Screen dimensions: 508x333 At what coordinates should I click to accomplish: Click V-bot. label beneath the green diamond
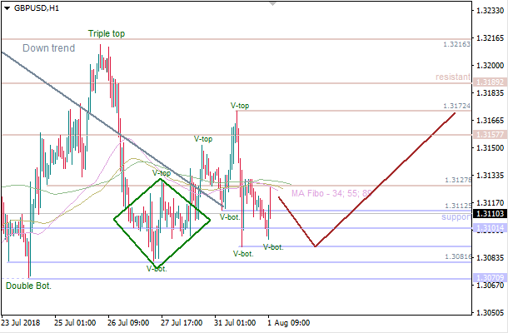coord(156,268)
